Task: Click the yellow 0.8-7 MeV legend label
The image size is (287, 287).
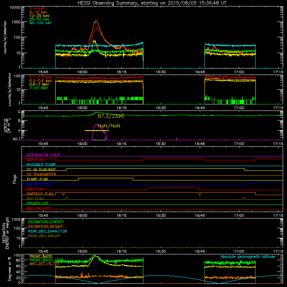Action: [39, 84]
